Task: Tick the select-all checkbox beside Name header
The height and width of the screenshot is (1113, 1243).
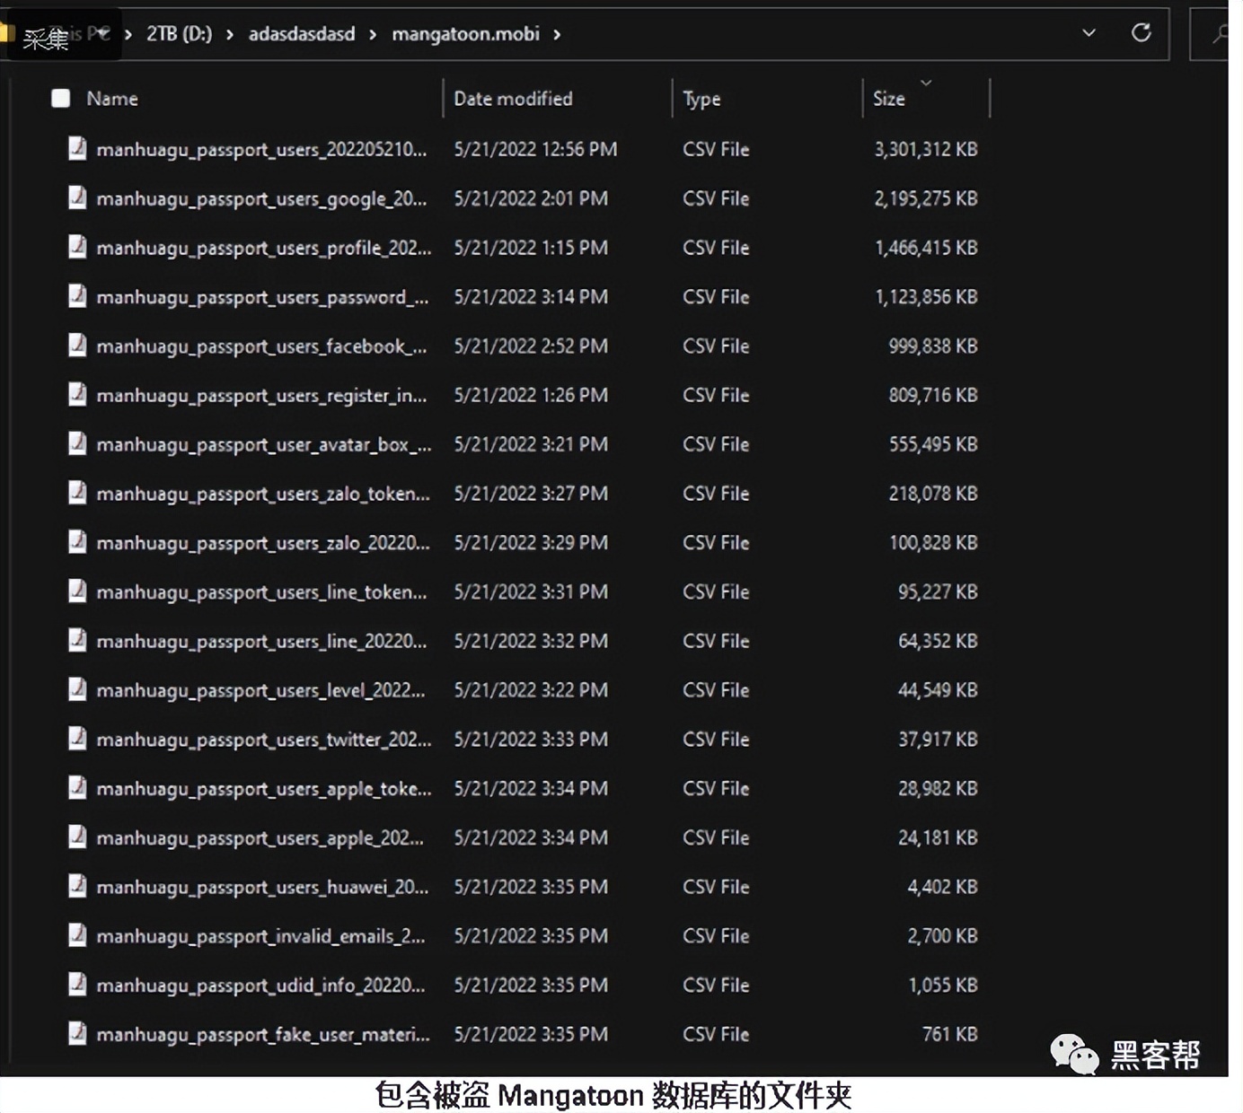Action: [x=61, y=98]
